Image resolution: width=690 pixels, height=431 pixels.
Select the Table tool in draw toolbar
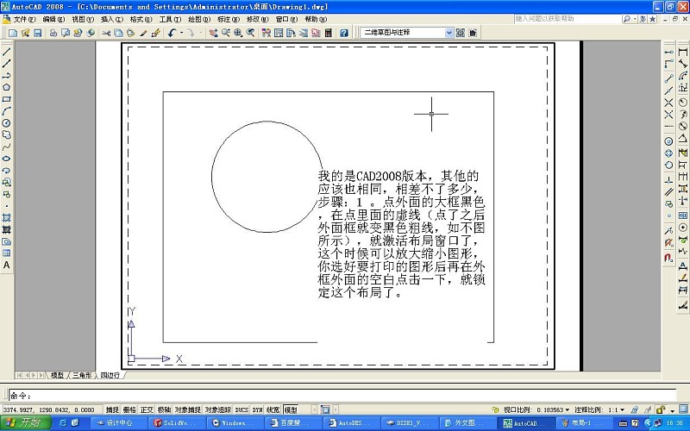7,253
